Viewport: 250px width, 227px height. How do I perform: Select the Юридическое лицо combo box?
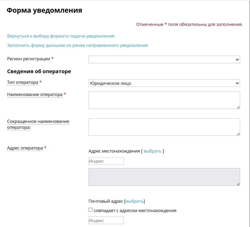tap(164, 83)
